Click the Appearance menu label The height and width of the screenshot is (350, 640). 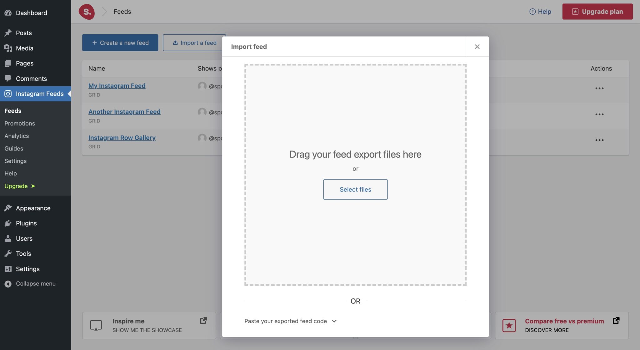click(x=33, y=208)
